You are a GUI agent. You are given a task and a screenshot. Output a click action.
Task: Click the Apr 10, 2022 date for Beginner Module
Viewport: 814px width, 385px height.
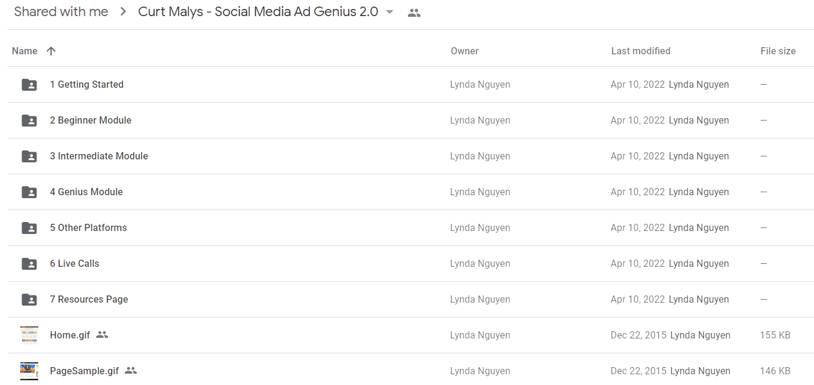638,121
